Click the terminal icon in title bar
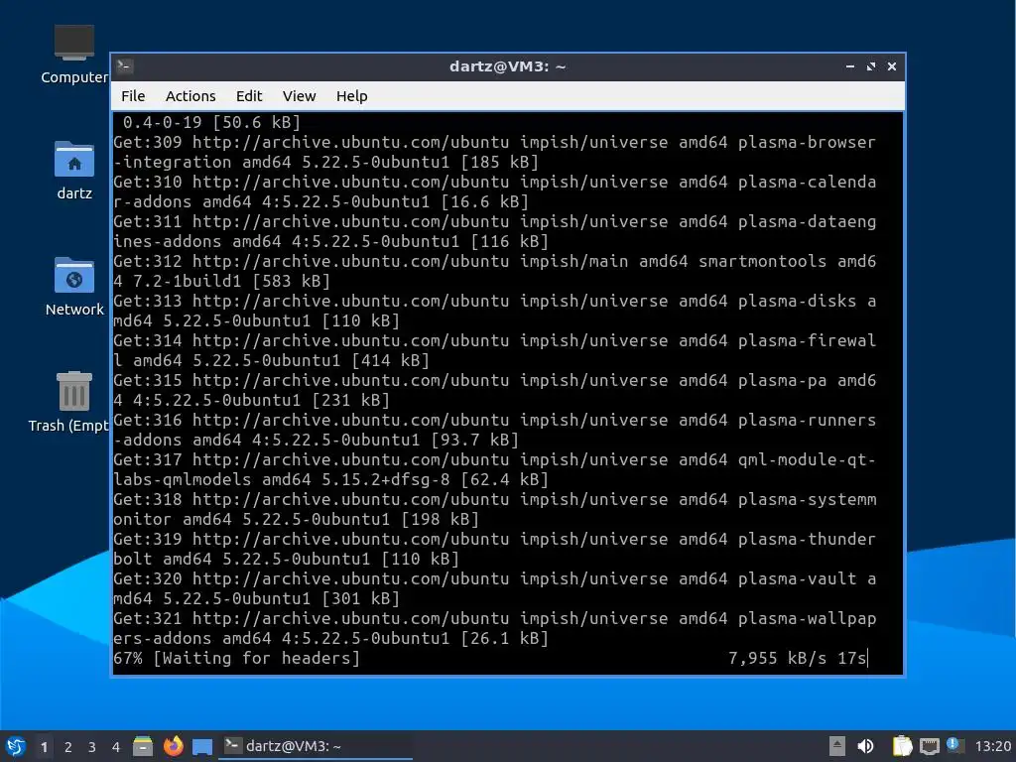Image resolution: width=1016 pixels, height=762 pixels. point(125,66)
